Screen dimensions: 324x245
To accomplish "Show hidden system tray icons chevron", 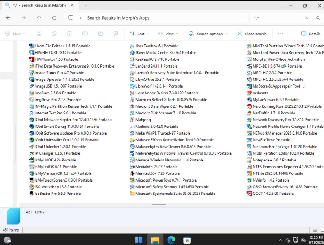I will click(280, 240).
